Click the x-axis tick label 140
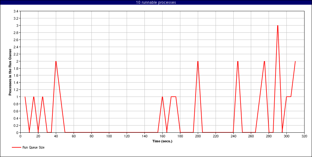The width and height of the screenshot is (312, 157). pyautogui.click(x=145, y=136)
